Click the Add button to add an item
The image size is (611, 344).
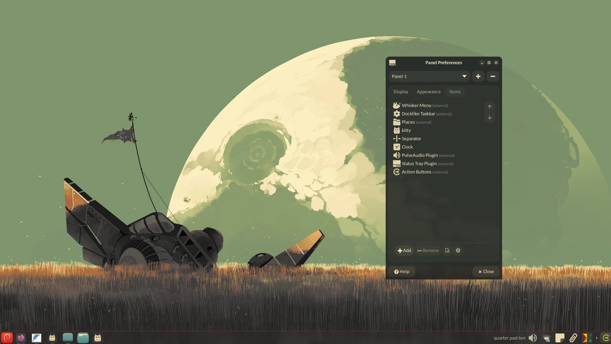click(x=404, y=250)
